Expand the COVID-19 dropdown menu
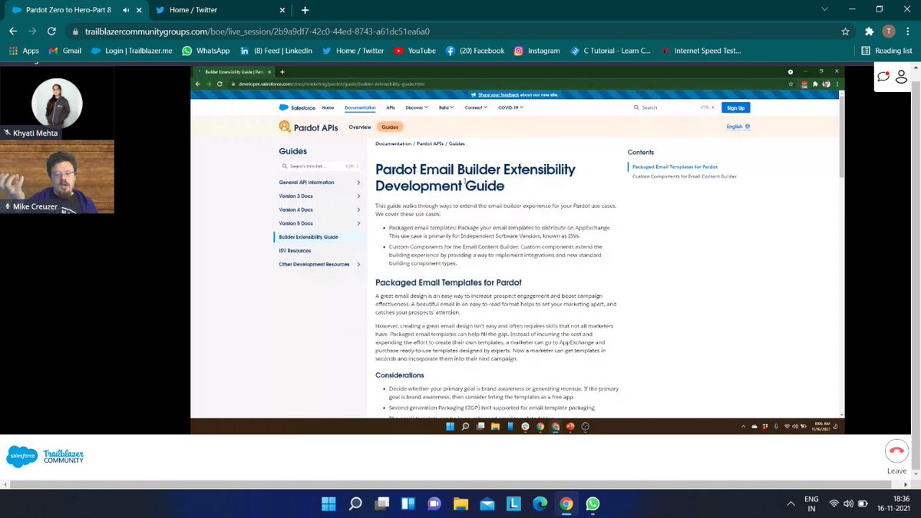 [x=510, y=107]
